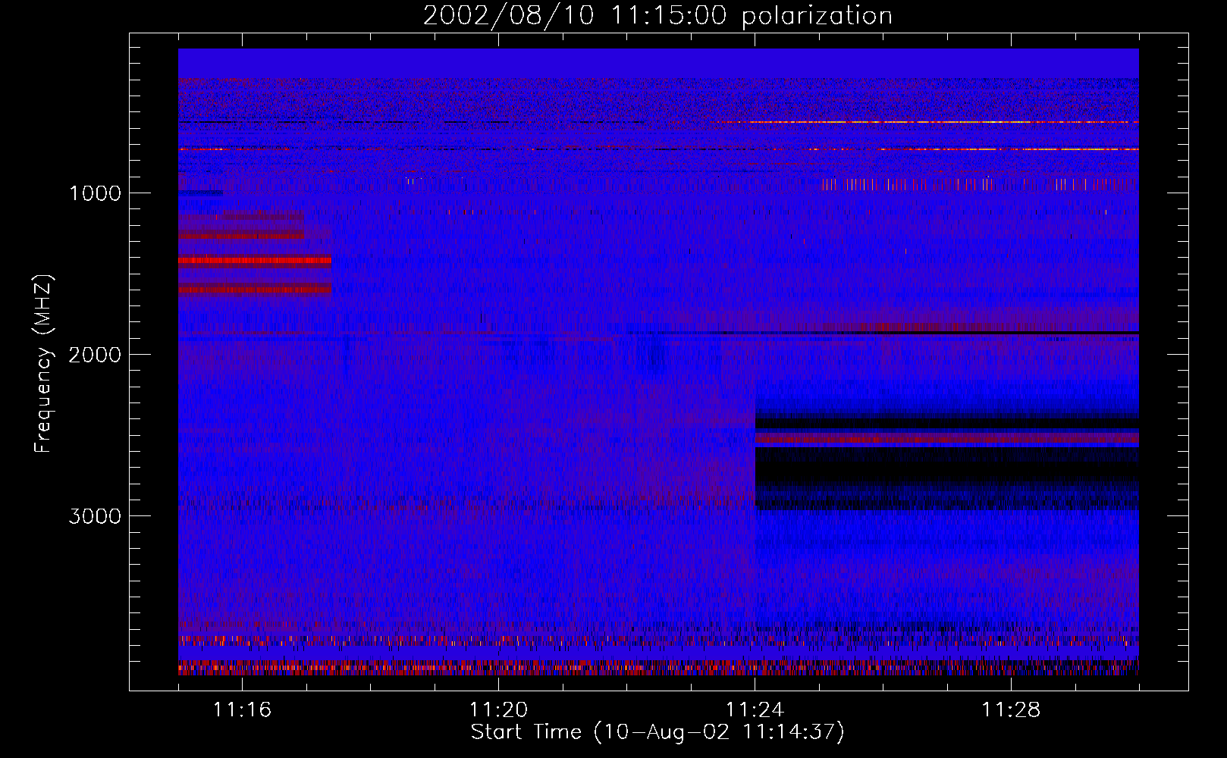
Task: Click the '11:16' time tick label
Action: [x=242, y=710]
